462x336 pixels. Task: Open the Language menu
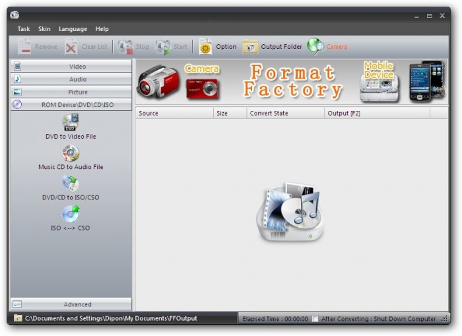[73, 29]
